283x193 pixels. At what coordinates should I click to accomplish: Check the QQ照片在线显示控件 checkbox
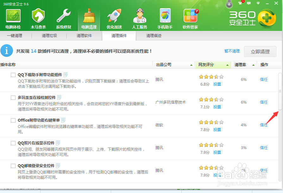(x=13, y=143)
